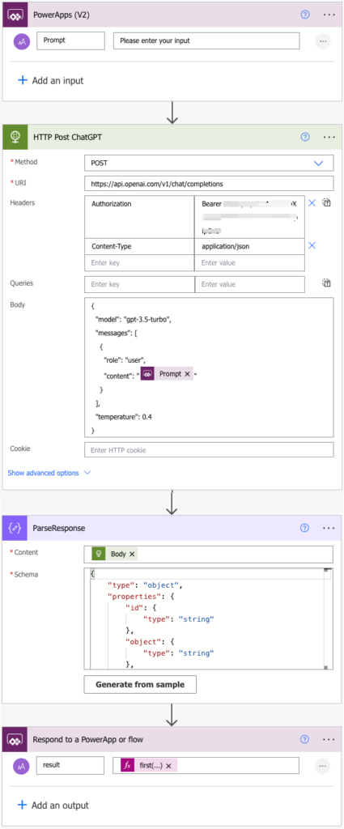Viewport: 344px width, 829px height.
Task: Click Generate from sample button
Action: [140, 684]
